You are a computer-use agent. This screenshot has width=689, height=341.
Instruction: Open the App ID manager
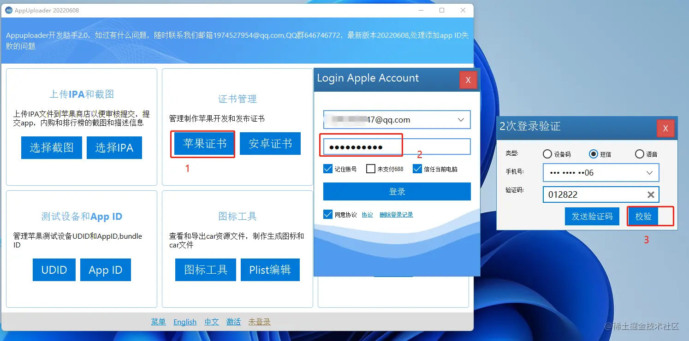coord(105,270)
